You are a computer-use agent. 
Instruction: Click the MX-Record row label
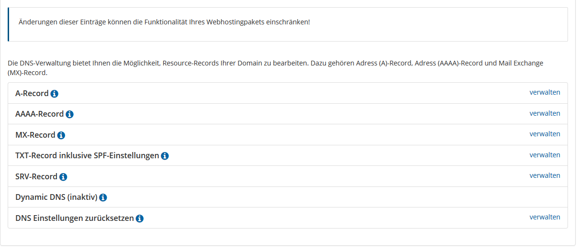pos(35,135)
